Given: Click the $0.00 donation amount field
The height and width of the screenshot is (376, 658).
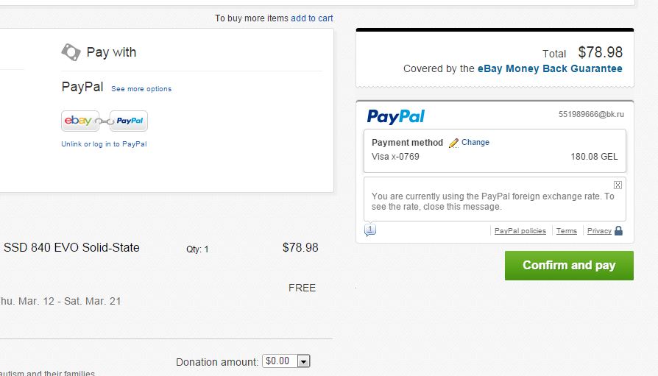Looking at the screenshot, I should click(x=279, y=361).
